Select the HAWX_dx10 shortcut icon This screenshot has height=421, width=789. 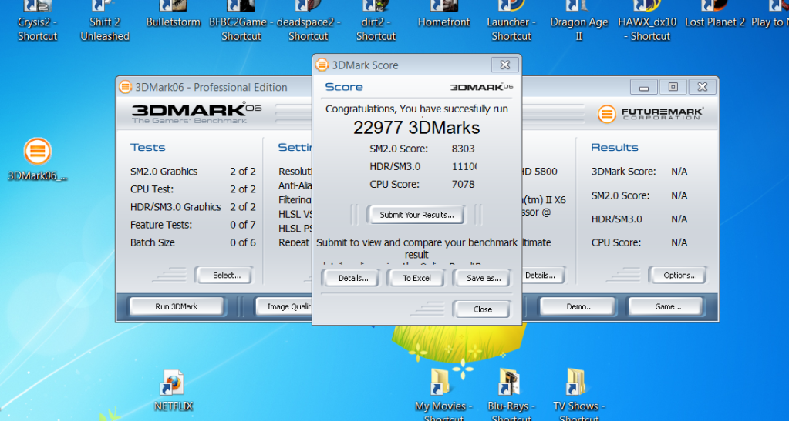pos(647,20)
